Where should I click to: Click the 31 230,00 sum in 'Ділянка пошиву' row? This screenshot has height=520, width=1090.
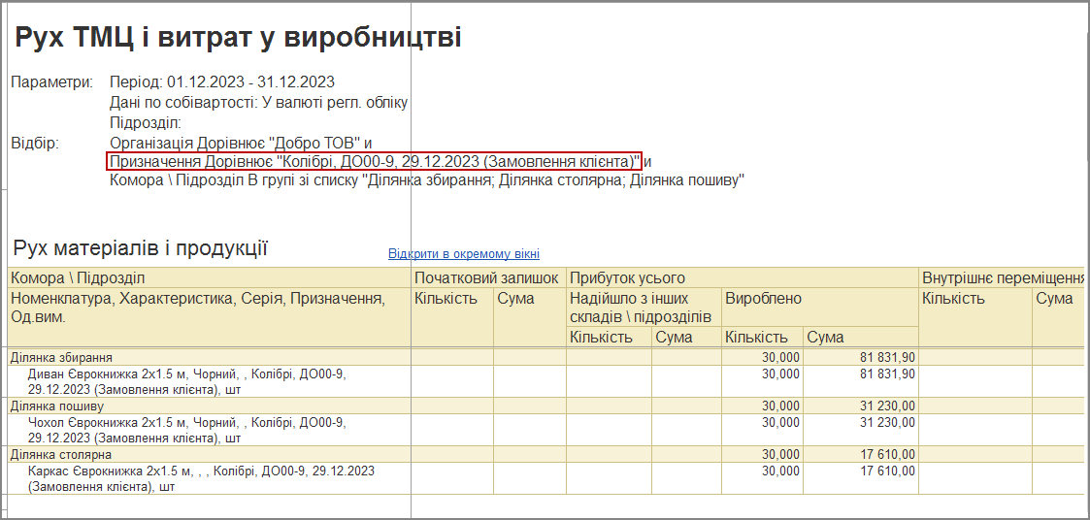[x=887, y=406]
